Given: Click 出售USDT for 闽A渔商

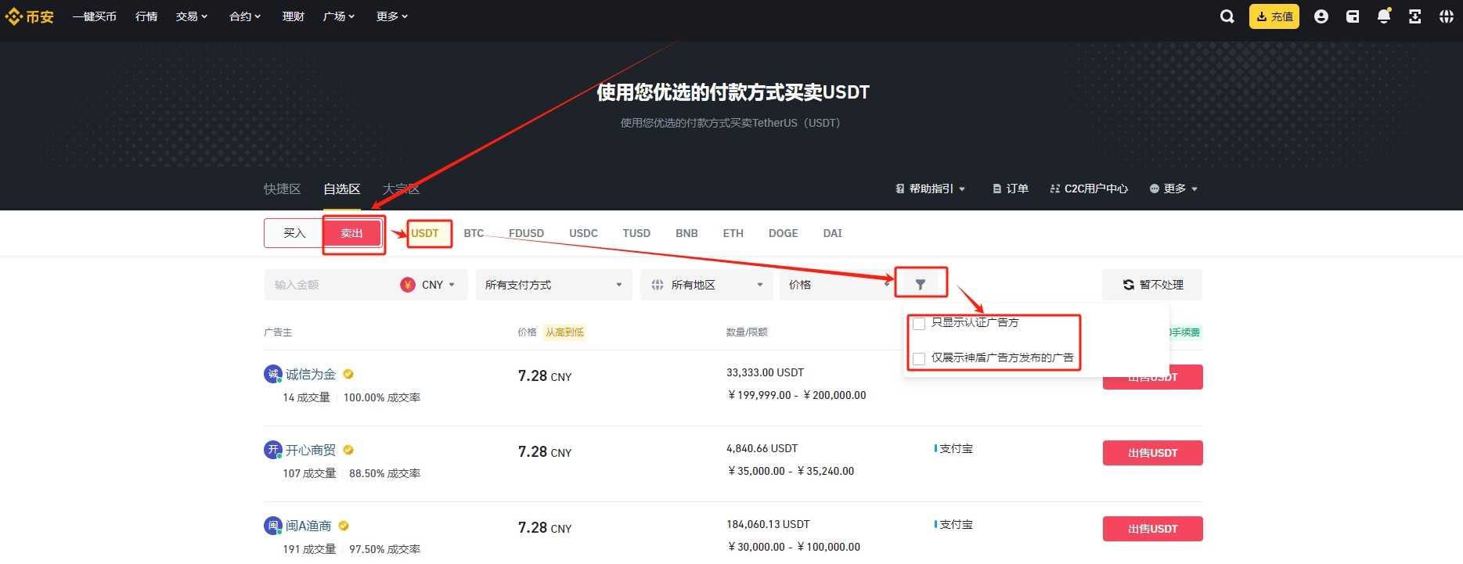Looking at the screenshot, I should (1153, 529).
